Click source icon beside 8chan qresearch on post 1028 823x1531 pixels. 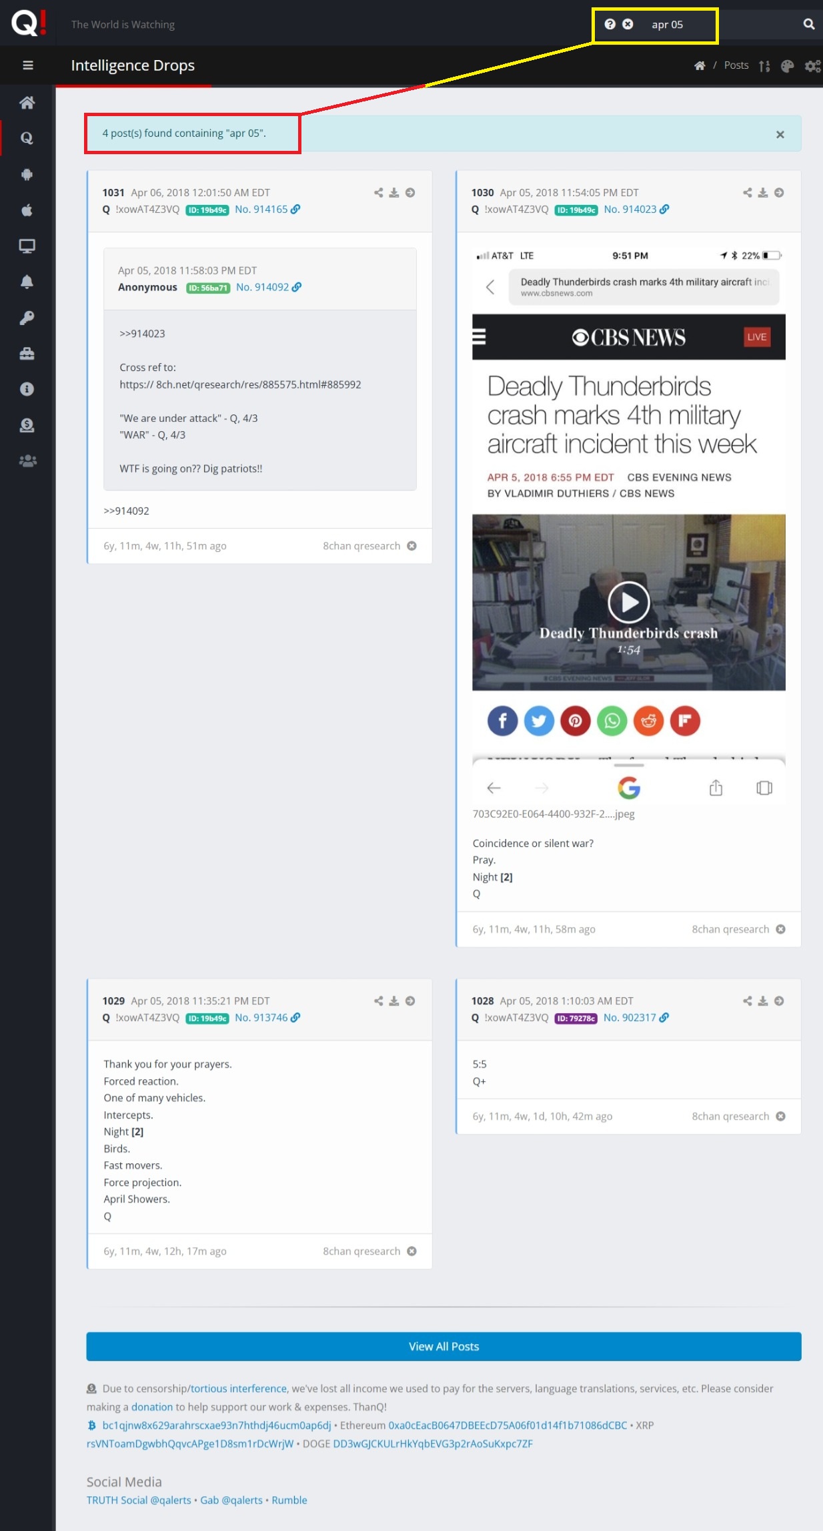pyautogui.click(x=781, y=1117)
